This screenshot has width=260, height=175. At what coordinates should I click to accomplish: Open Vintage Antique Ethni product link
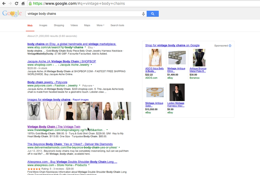176,70
